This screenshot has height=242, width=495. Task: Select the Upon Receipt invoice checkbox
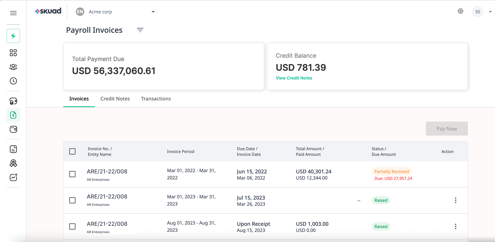pos(72,226)
